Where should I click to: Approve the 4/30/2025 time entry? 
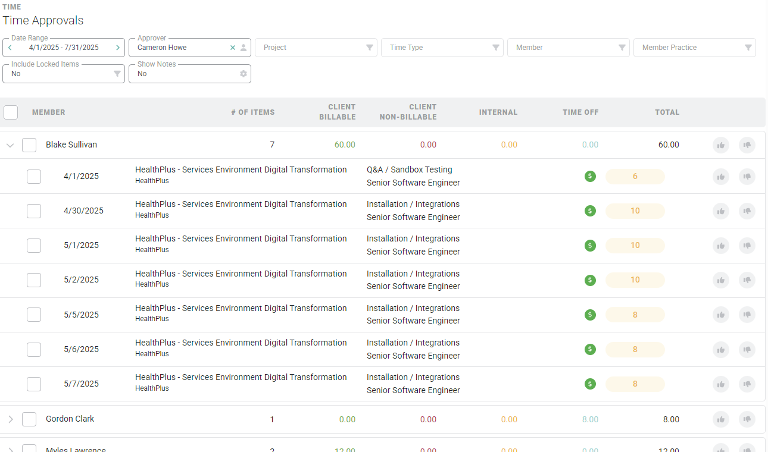pos(721,211)
